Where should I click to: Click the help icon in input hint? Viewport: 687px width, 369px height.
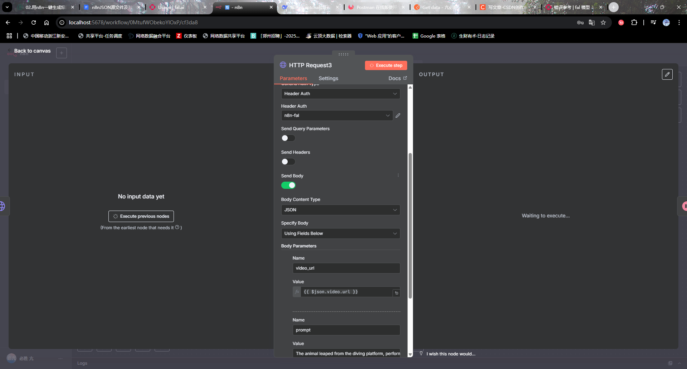pos(177,227)
